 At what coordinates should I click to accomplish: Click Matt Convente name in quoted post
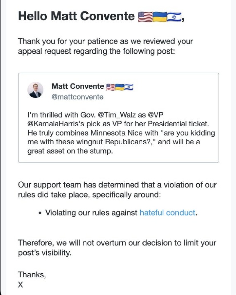click(78, 86)
